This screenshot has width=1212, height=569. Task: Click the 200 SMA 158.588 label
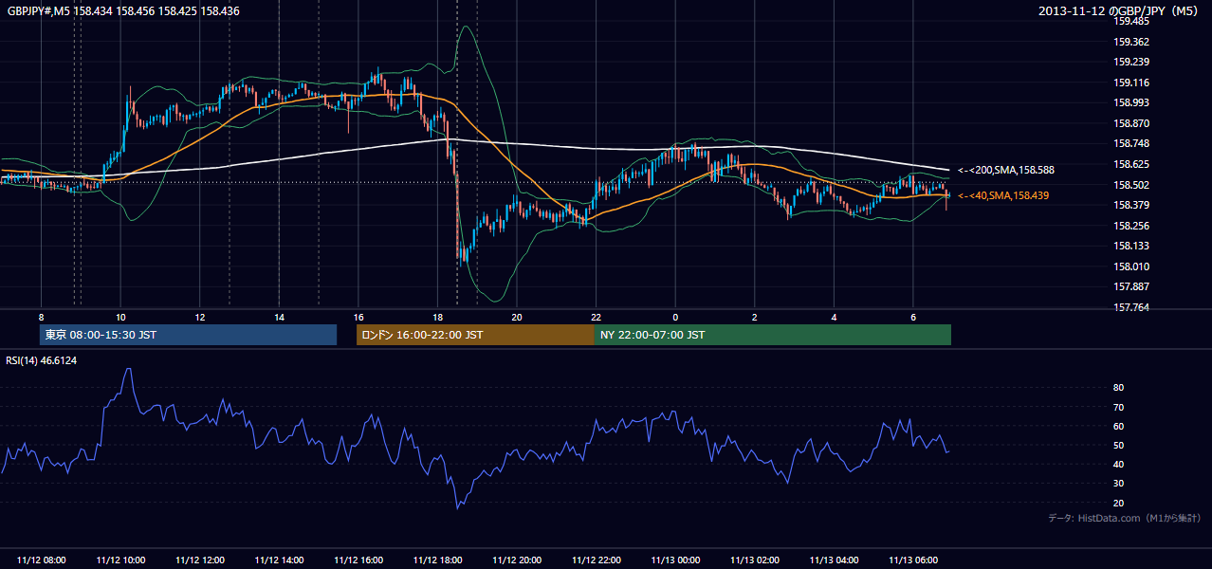pyautogui.click(x=1005, y=170)
